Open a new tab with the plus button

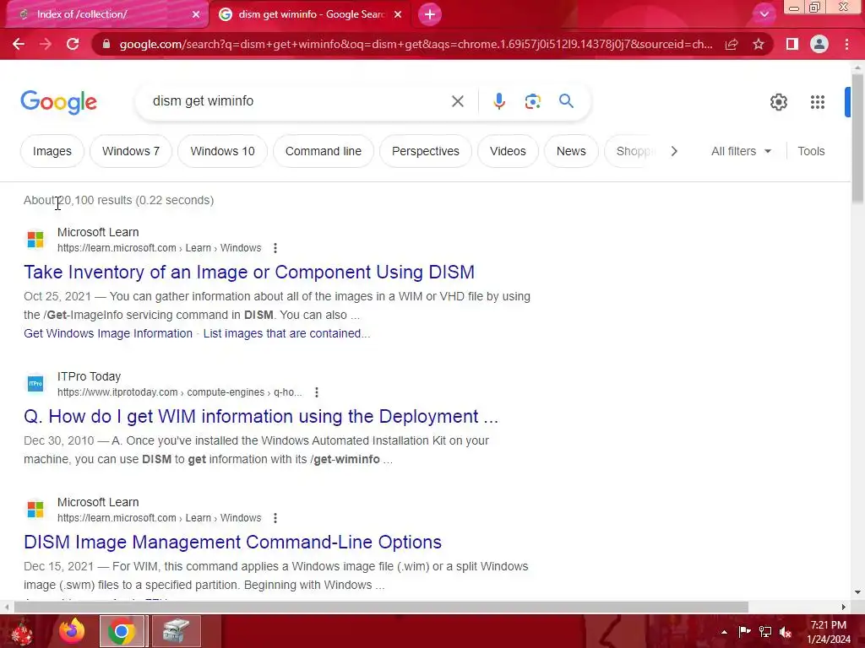point(430,14)
